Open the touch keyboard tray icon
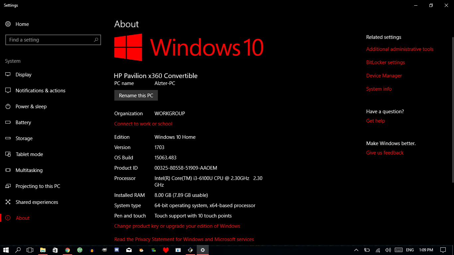 399,250
